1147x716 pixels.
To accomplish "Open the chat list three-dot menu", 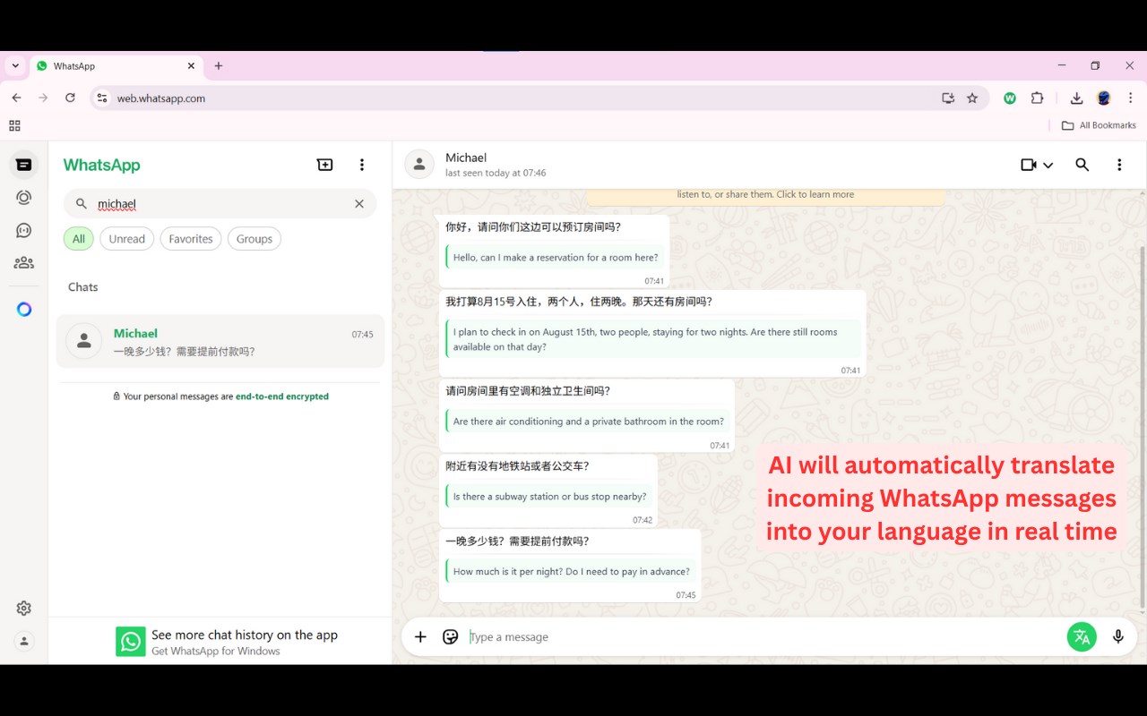I will (x=362, y=165).
